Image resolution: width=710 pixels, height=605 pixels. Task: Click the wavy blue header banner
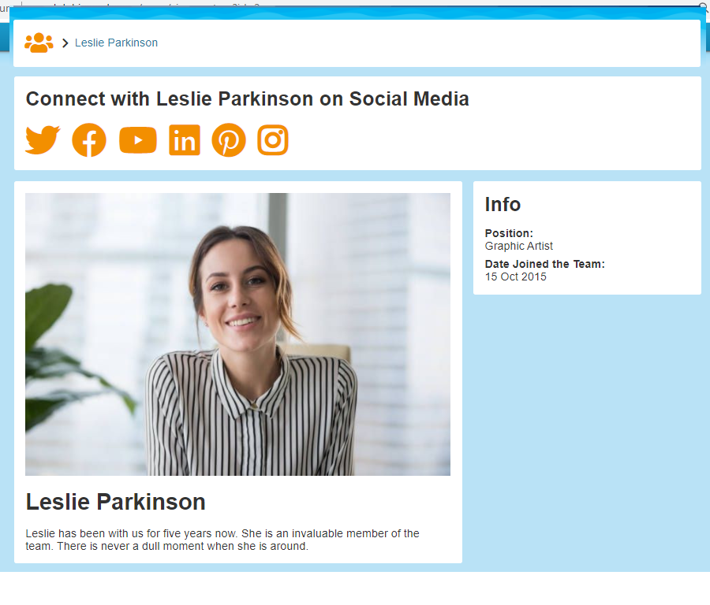[x=355, y=13]
